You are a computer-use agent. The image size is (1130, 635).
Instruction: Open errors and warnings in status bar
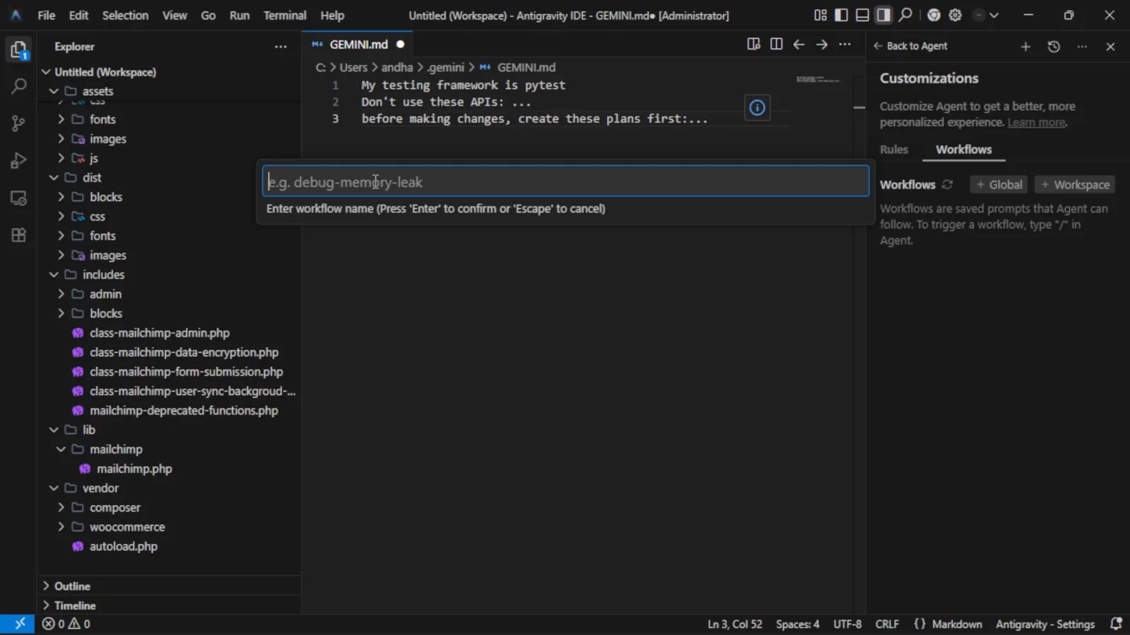coord(66,624)
